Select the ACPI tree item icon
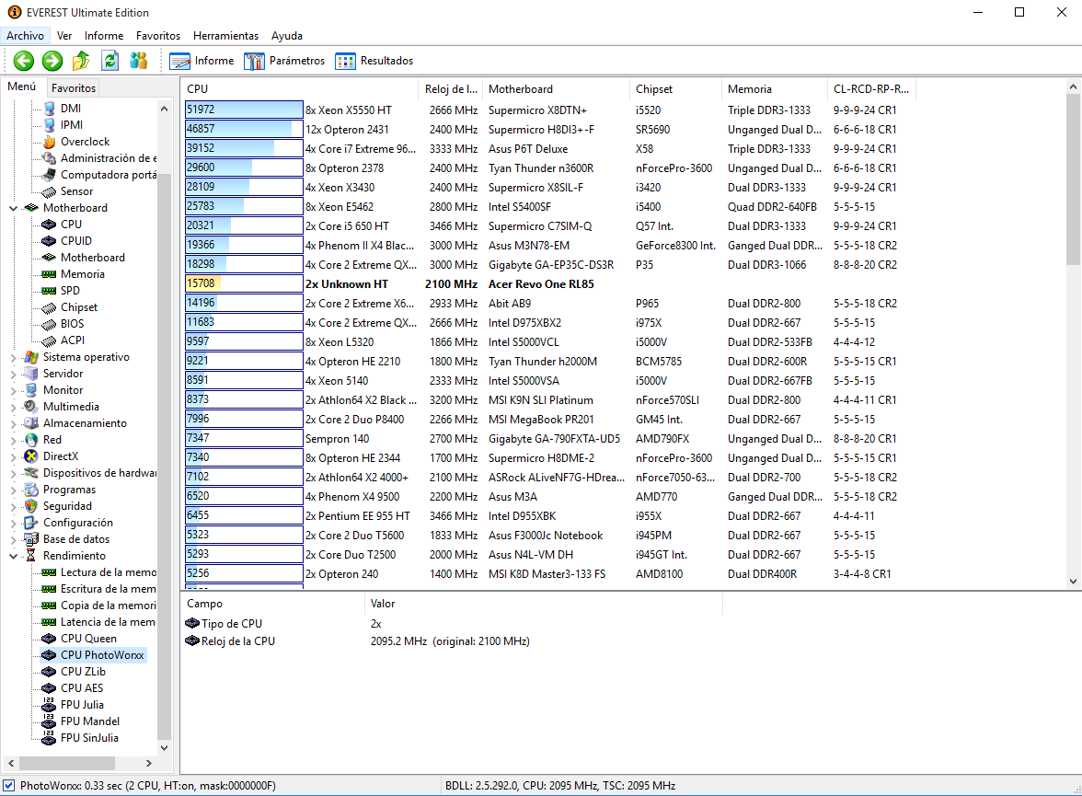This screenshot has height=796, width=1082. (49, 340)
